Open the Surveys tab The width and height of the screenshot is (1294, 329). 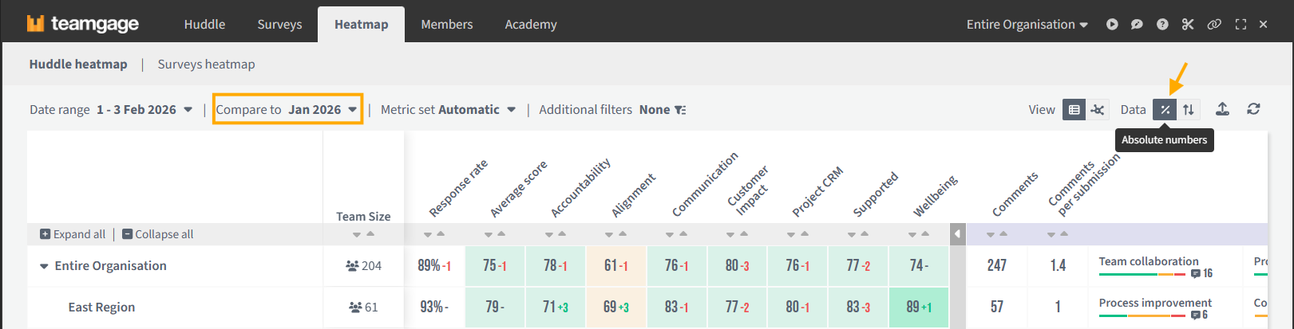click(279, 25)
